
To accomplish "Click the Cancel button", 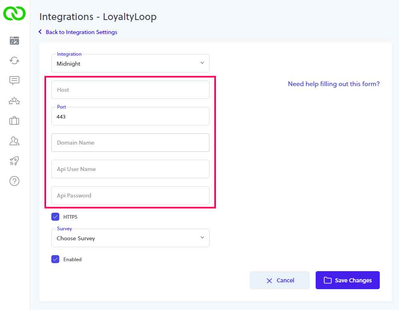I will pos(280,280).
